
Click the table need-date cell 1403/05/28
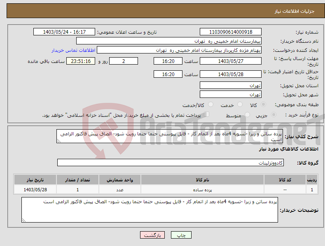pyautogui.click(x=35, y=190)
